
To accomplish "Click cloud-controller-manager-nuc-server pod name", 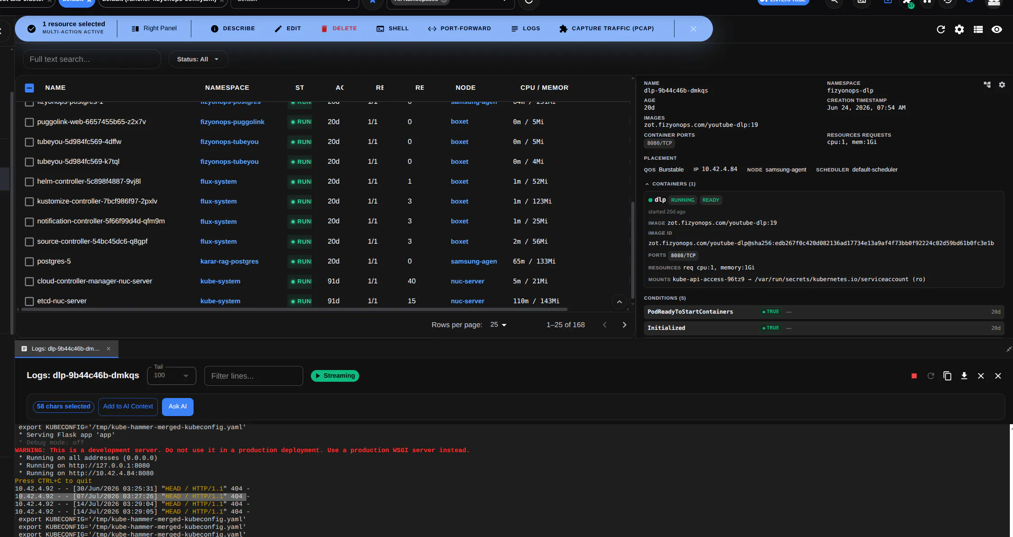I will pos(95,281).
